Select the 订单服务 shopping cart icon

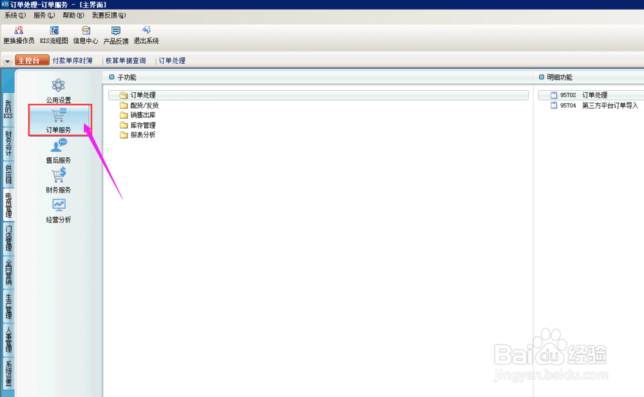click(x=59, y=115)
